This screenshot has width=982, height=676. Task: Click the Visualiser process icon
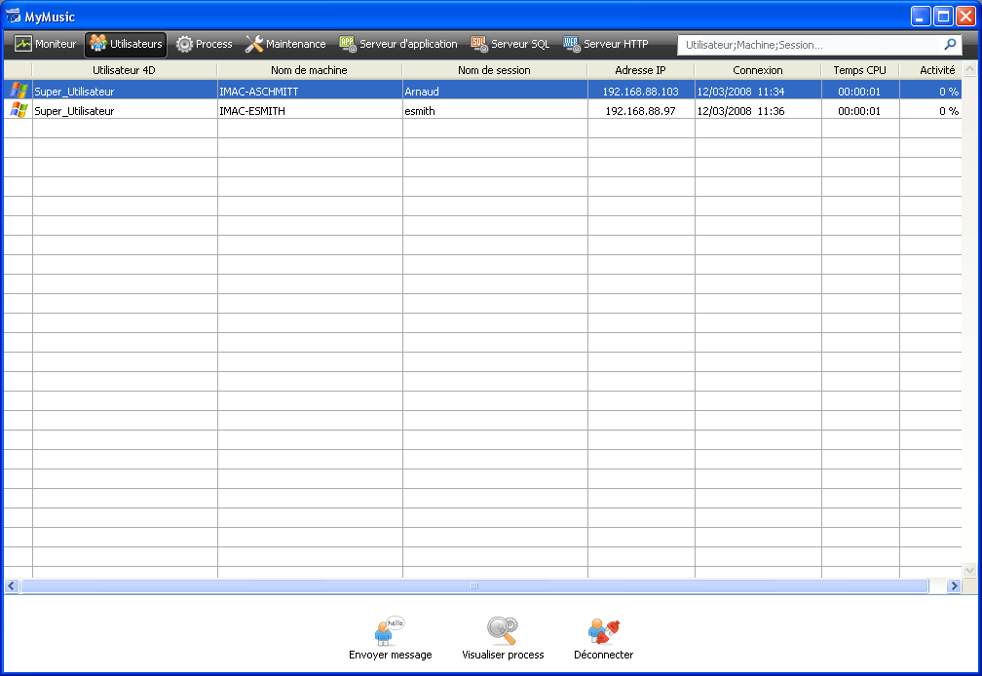tap(503, 630)
